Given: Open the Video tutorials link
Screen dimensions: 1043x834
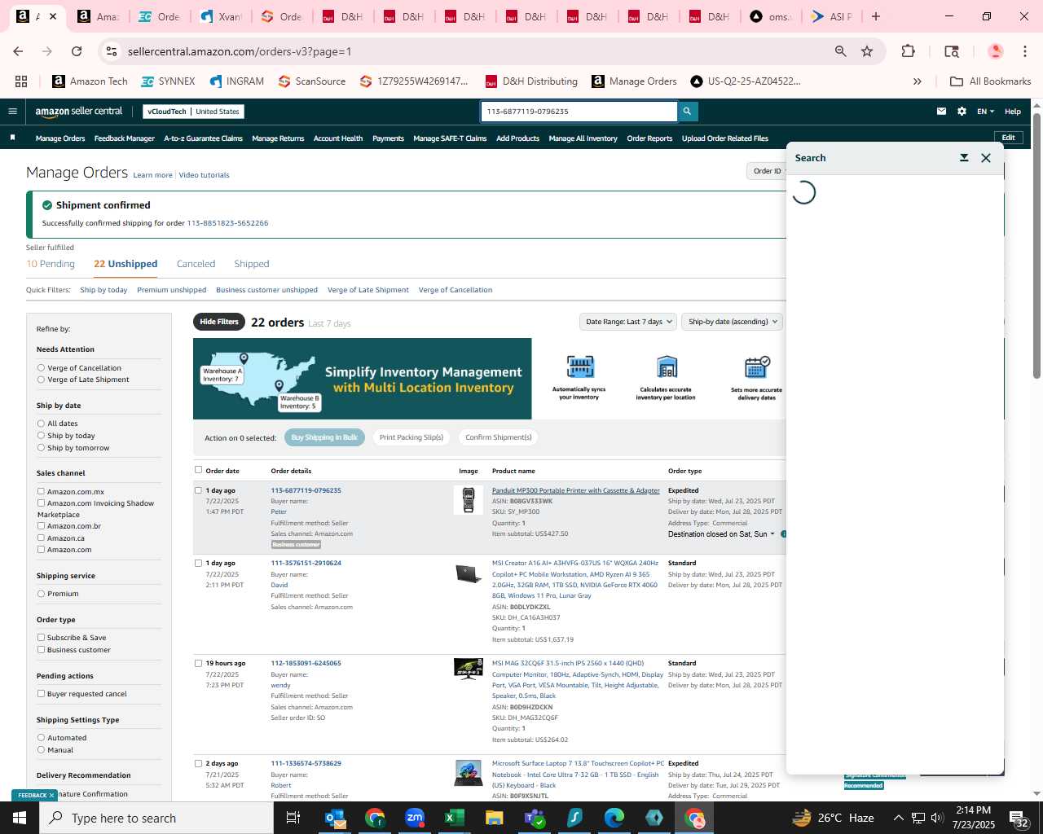Looking at the screenshot, I should [x=204, y=175].
